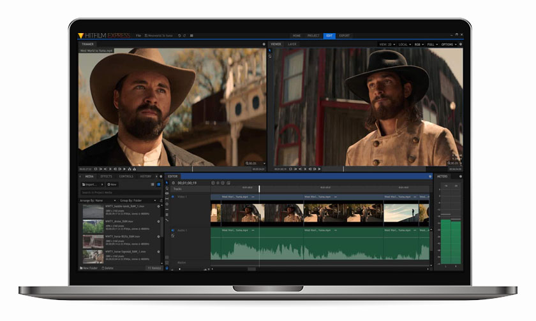
Task: Select the TRIMMER panel tab
Action: click(x=87, y=44)
